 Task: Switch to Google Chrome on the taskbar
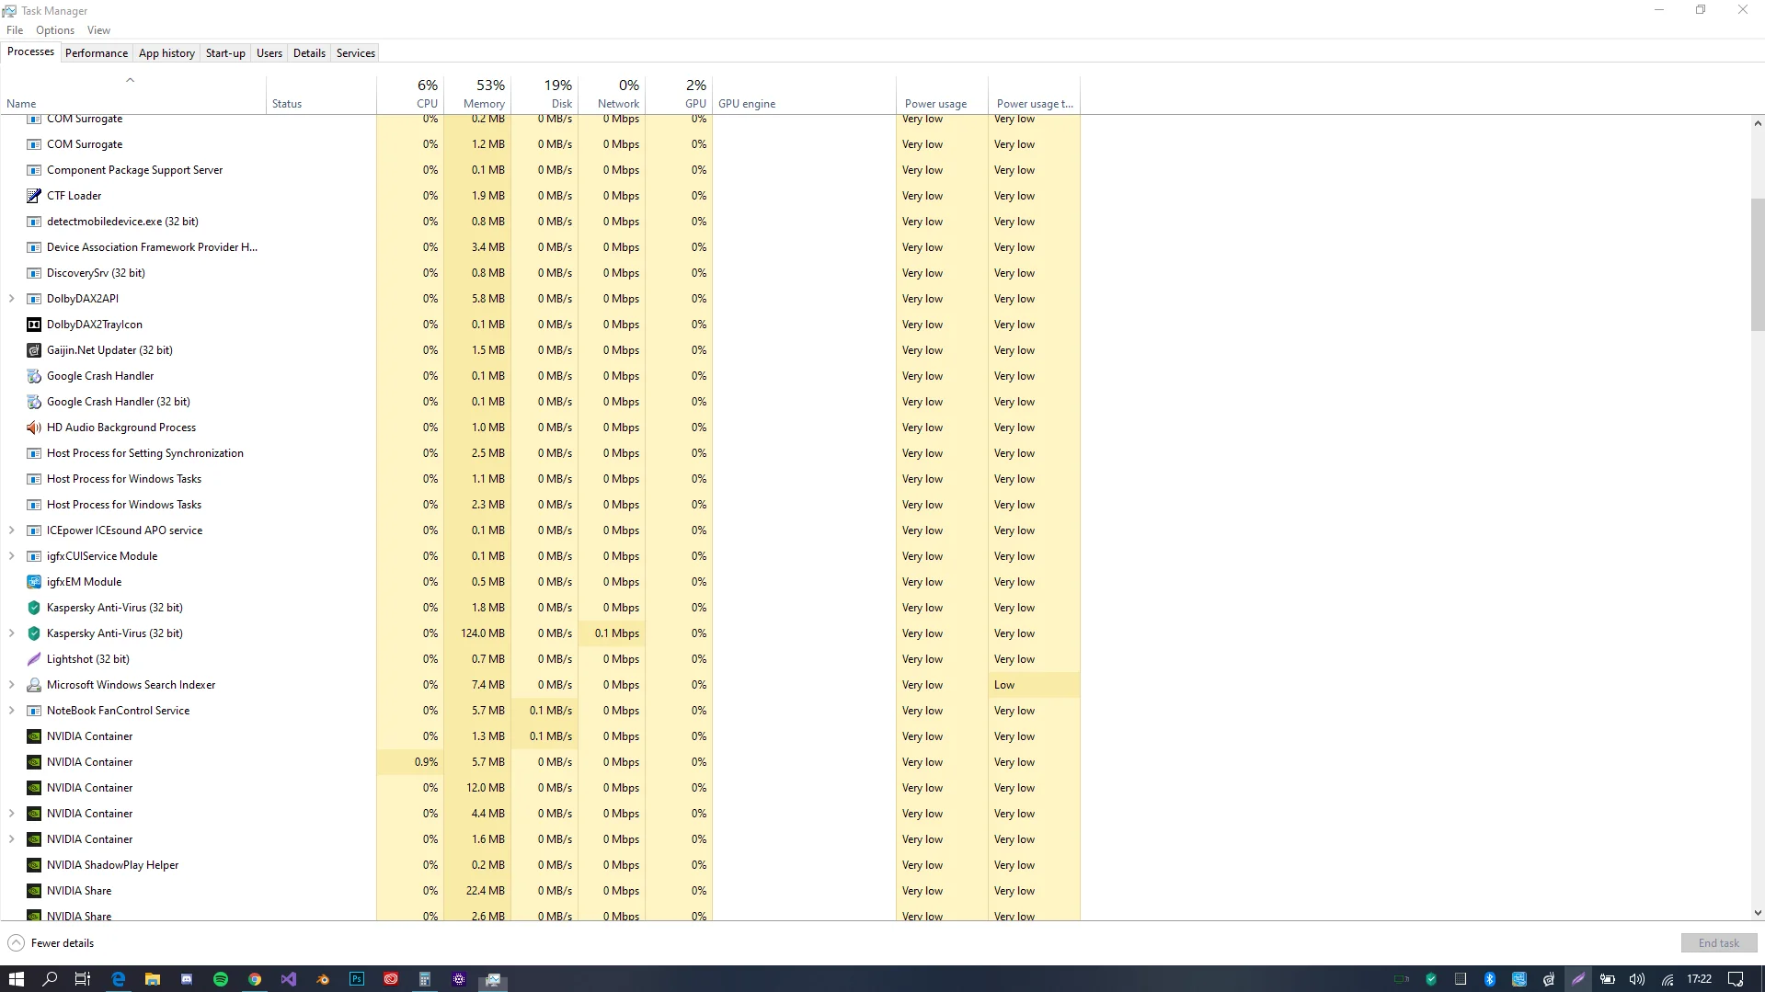pos(255,979)
